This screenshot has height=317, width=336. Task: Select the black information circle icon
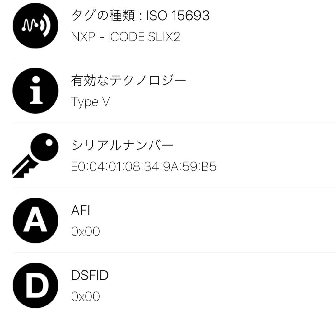point(35,91)
